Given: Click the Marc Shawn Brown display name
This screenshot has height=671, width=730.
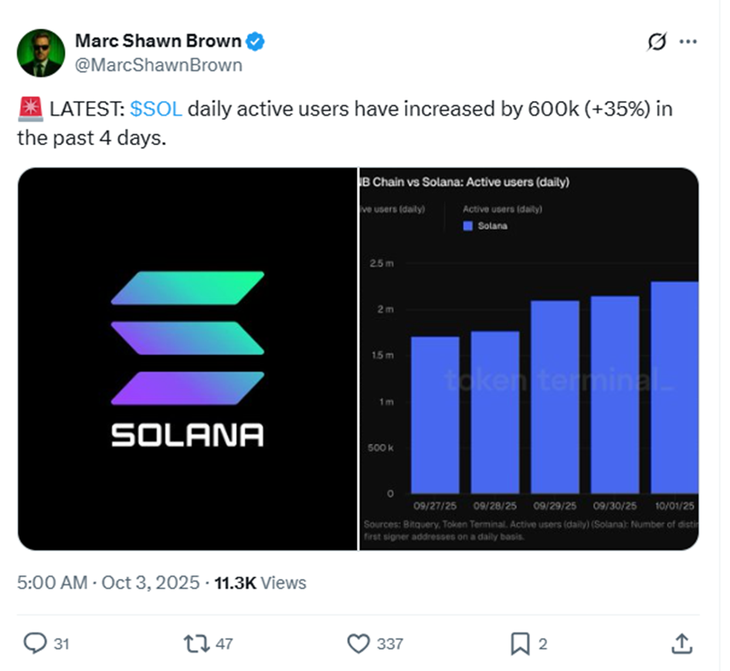Looking at the screenshot, I should pos(158,42).
